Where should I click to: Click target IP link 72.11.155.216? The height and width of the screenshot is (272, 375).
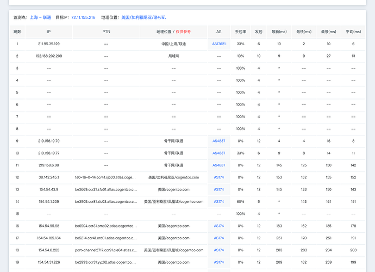click(x=83, y=17)
